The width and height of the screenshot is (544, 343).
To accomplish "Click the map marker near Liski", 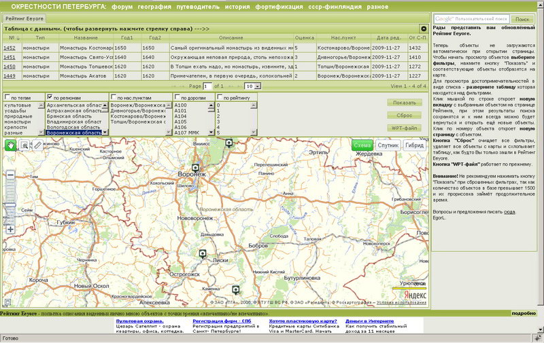I will (x=202, y=253).
